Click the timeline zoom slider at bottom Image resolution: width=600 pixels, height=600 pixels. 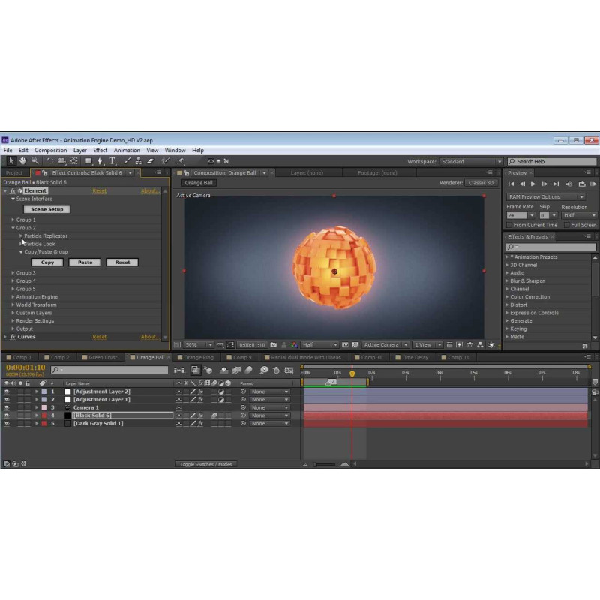325,464
